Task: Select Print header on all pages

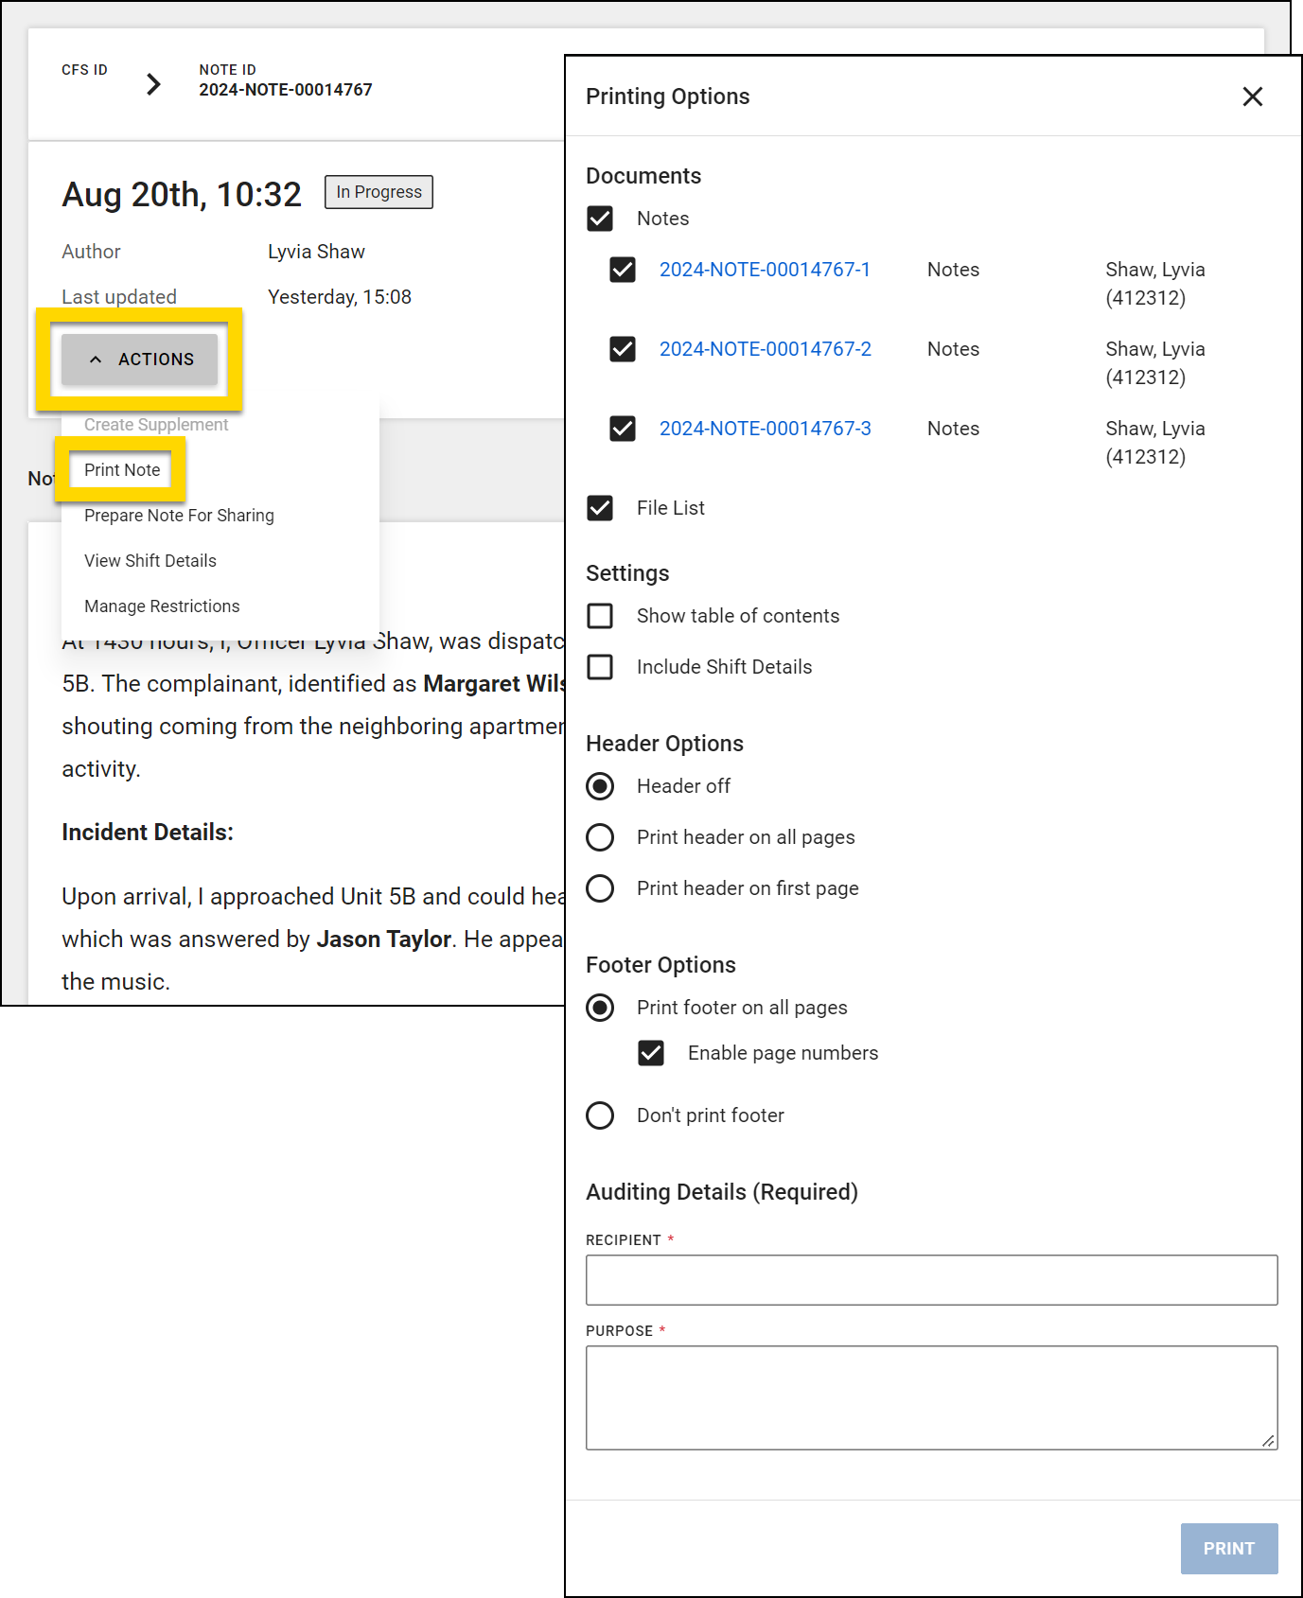Action: (600, 837)
